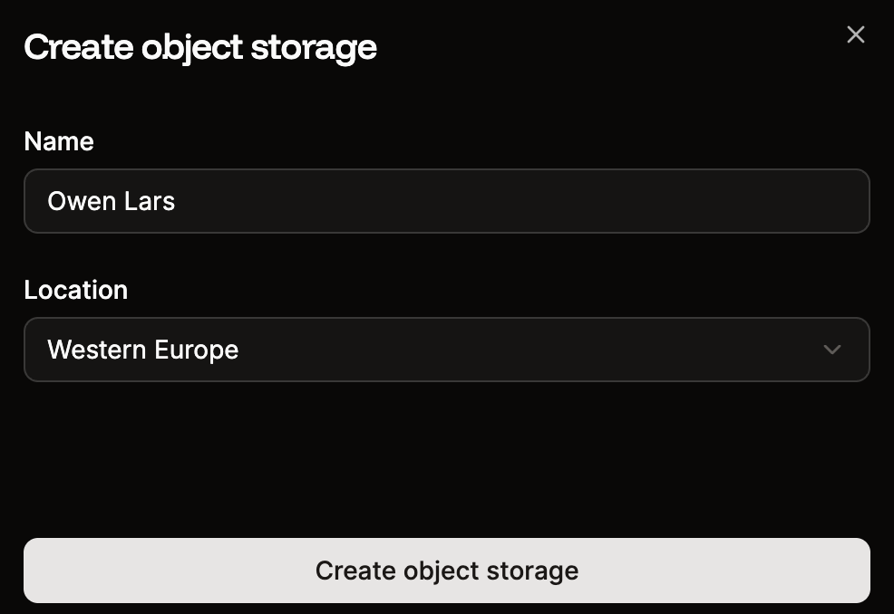Click the downward arrow beside Western Europe
Viewport: 894px width, 614px height.
[x=831, y=350]
